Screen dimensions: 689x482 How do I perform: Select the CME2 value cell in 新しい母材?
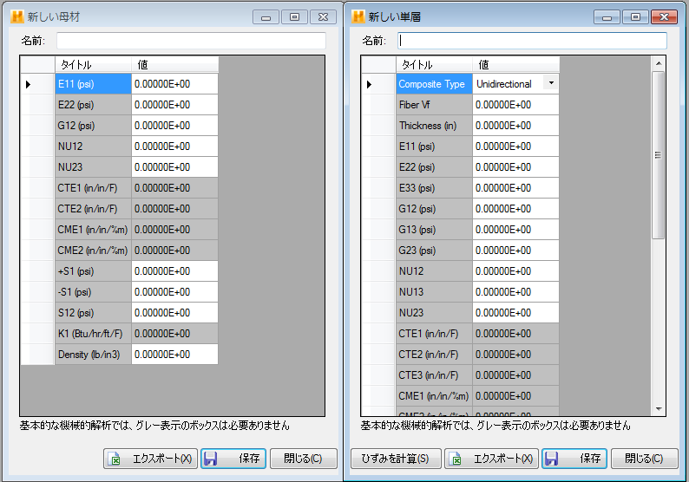[175, 251]
